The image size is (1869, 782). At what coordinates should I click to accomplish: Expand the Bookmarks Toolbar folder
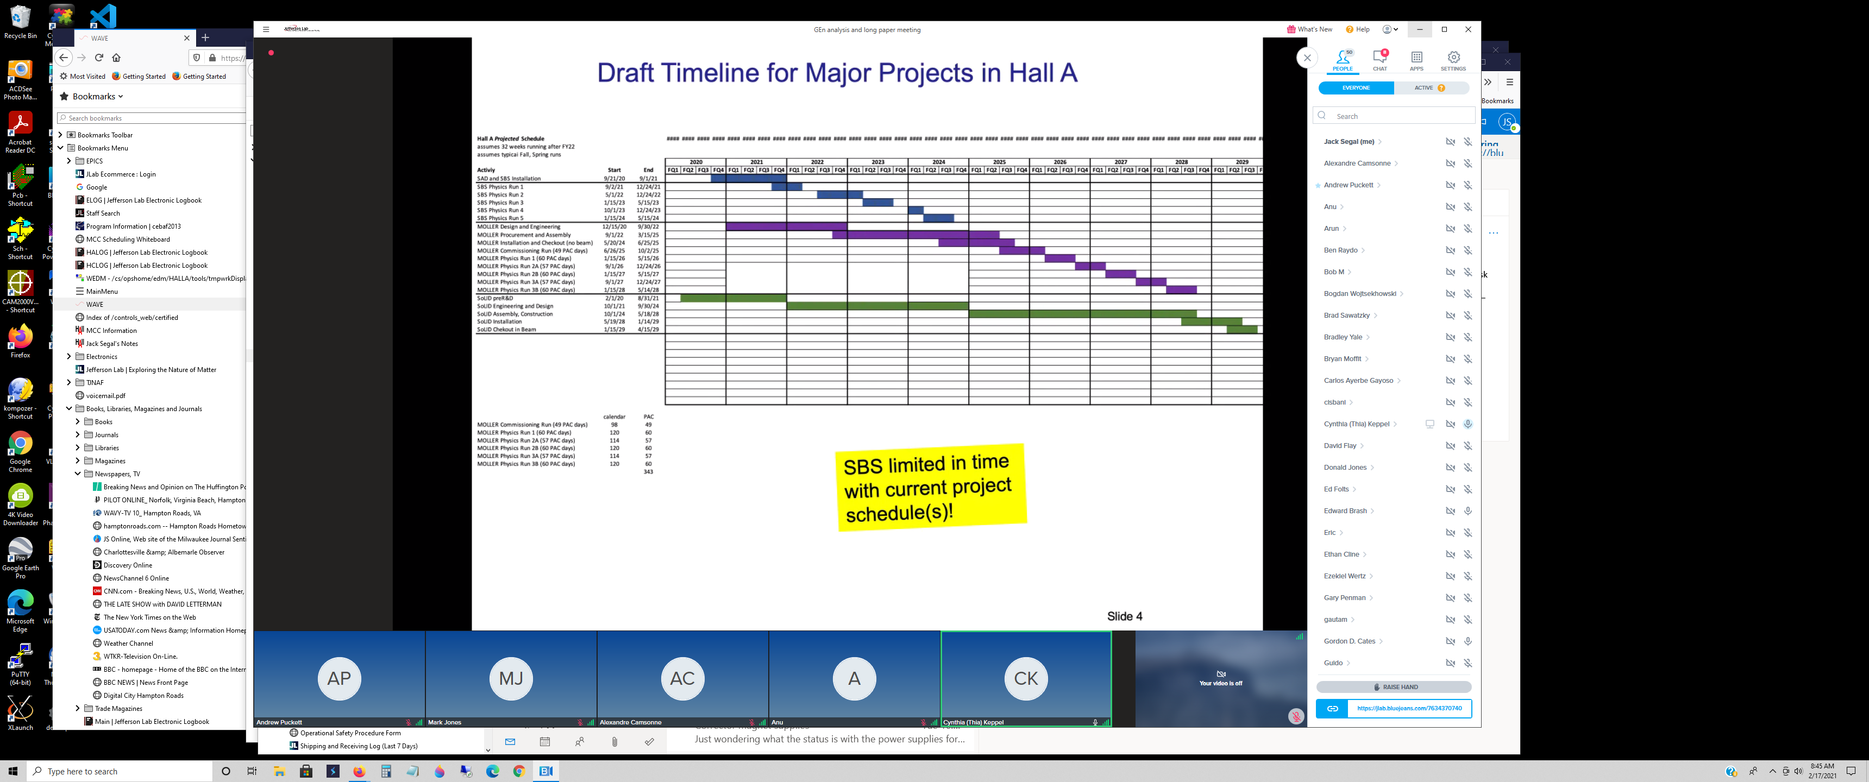click(x=61, y=135)
